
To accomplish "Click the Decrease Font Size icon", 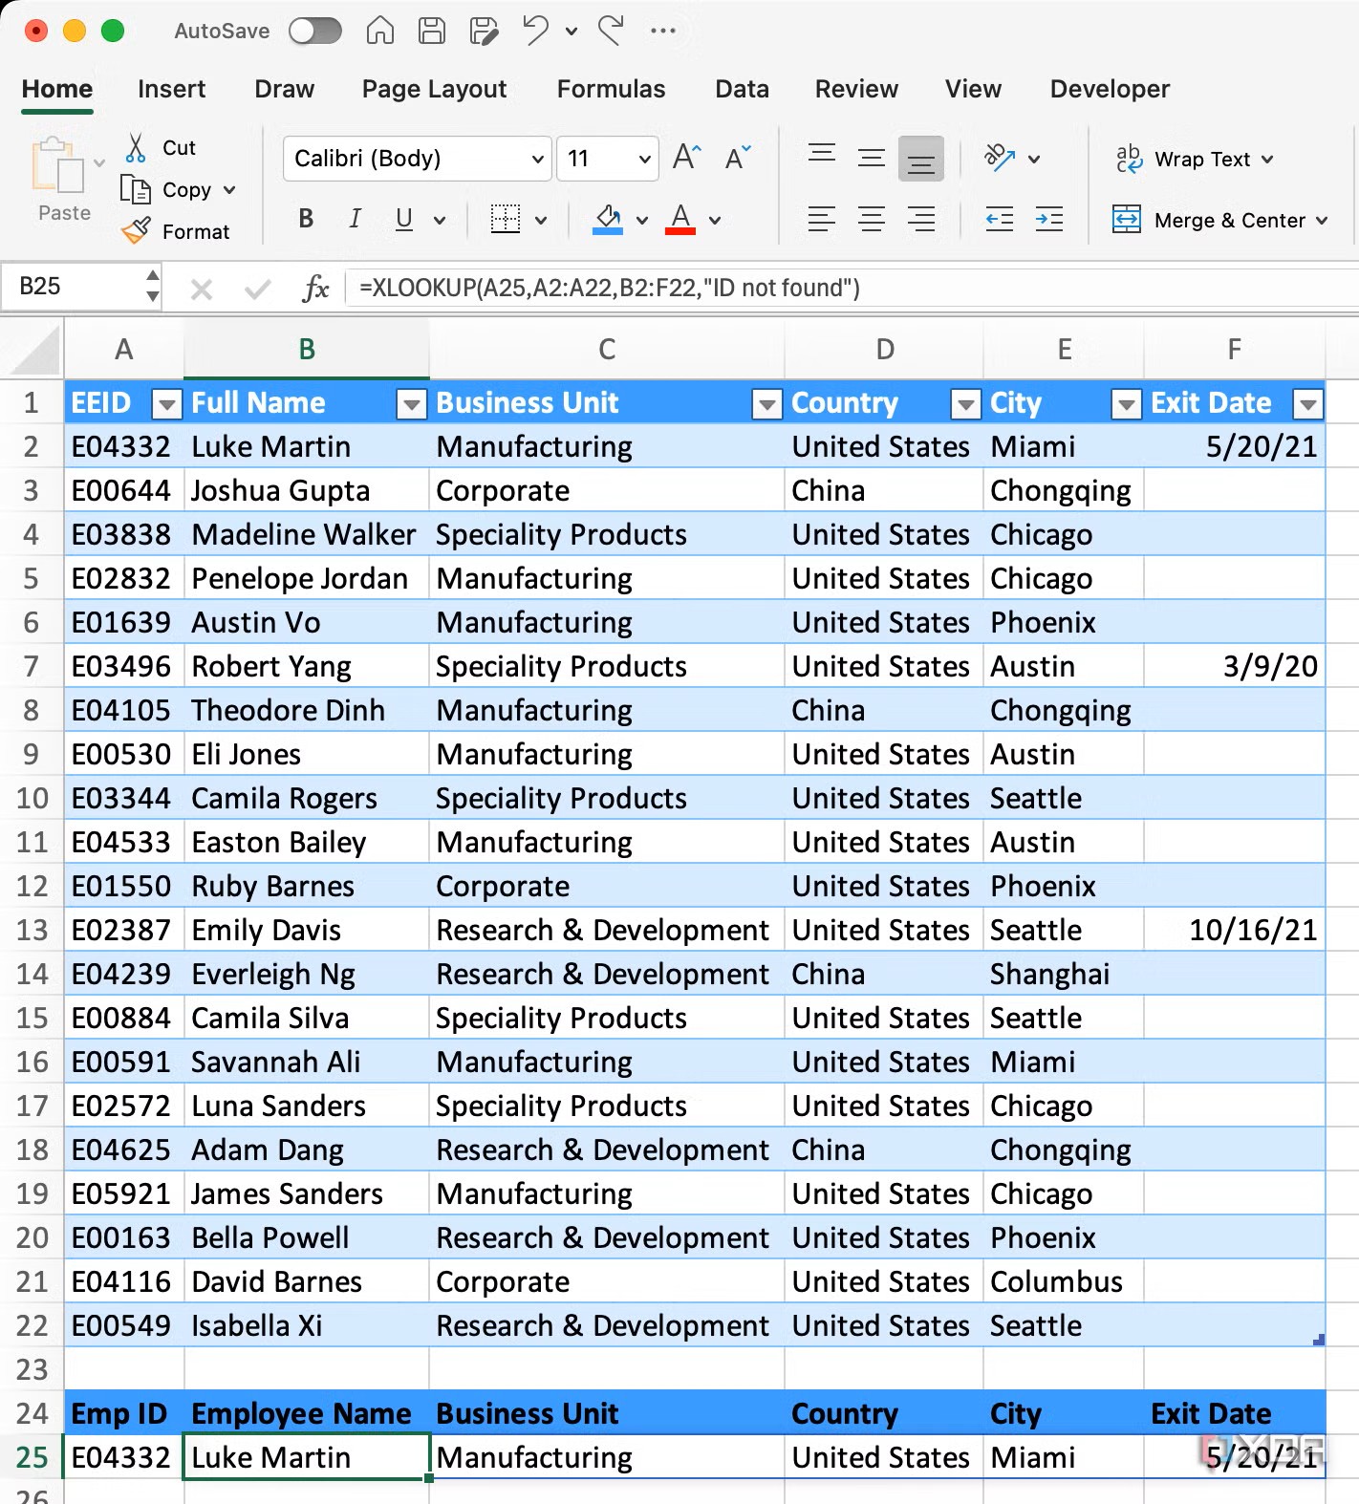I will [x=738, y=157].
